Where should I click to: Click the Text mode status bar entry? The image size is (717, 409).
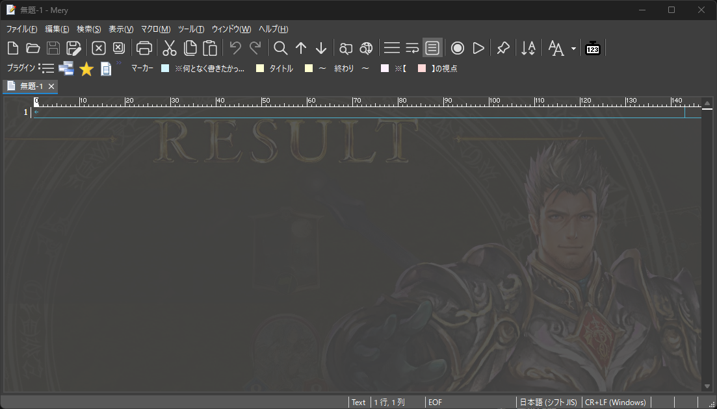point(359,402)
